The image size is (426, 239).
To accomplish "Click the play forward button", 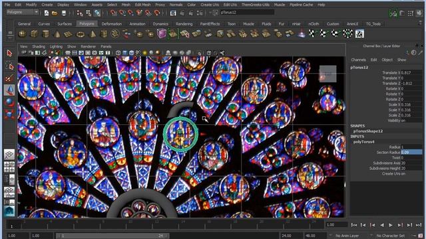I will [x=391, y=225].
